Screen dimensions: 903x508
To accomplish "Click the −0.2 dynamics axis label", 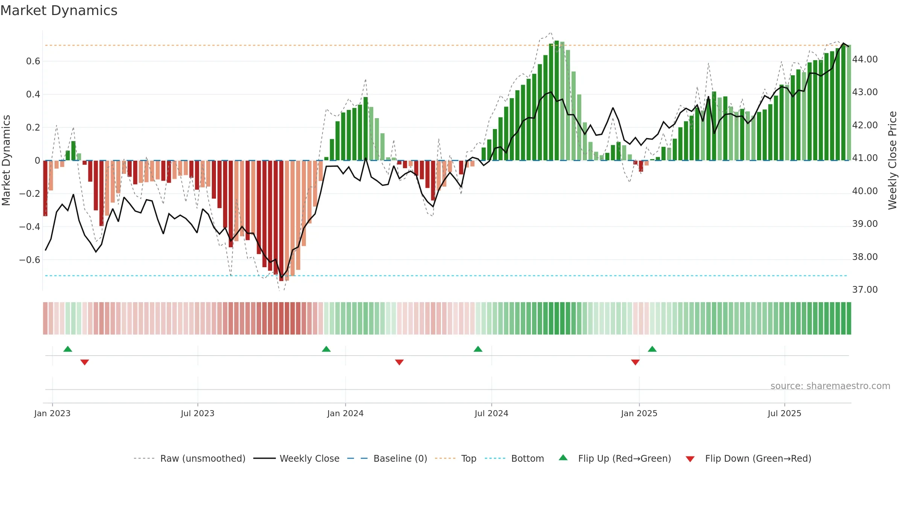I will [30, 194].
